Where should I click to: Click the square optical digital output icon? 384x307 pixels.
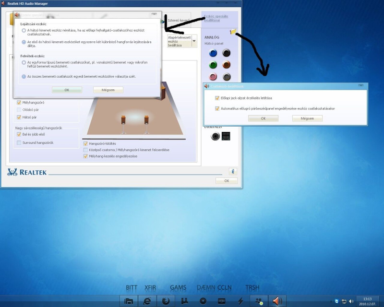(226, 136)
